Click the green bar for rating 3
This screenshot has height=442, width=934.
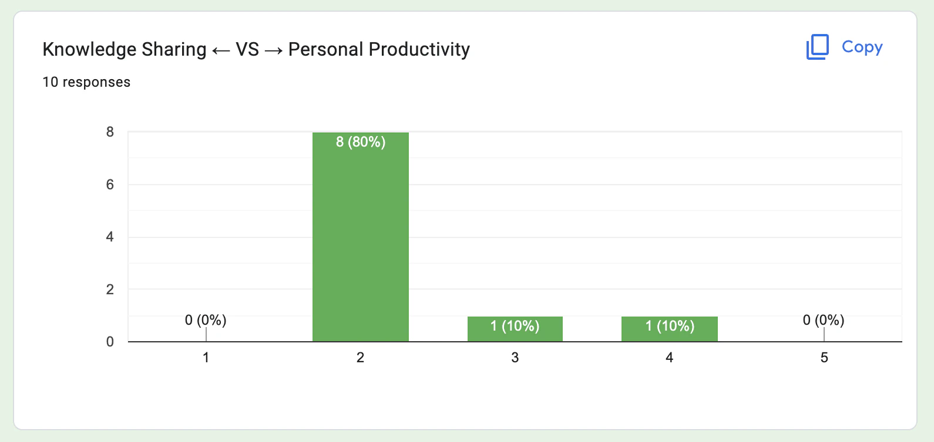coord(515,329)
